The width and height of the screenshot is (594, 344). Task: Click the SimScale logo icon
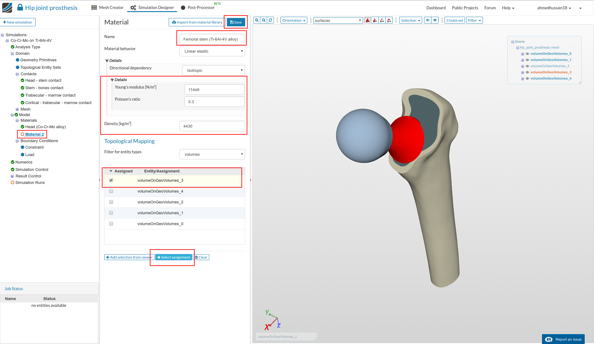[7, 8]
